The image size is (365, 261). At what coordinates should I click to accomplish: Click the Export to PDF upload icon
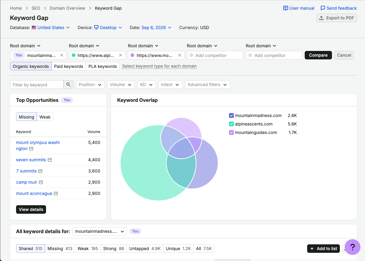coord(322,18)
